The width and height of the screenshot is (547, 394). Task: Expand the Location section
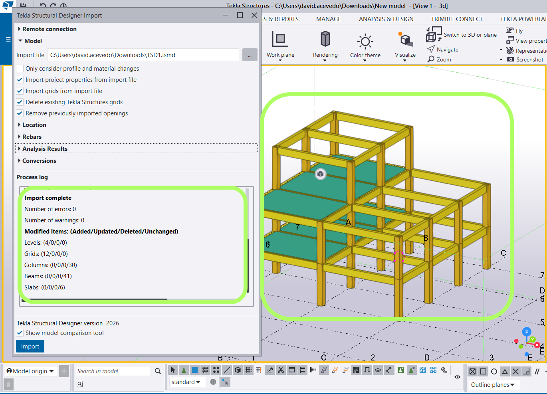click(32, 125)
